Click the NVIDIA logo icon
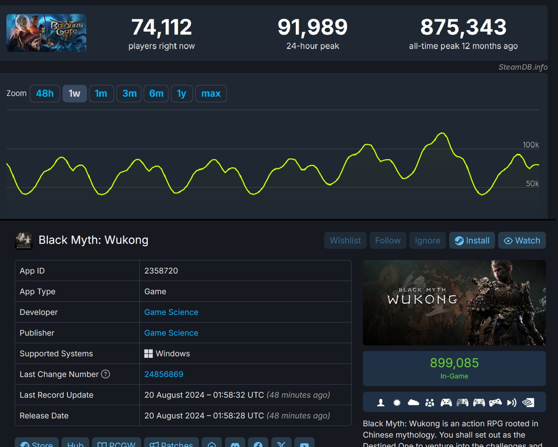The image size is (558, 447). (528, 402)
